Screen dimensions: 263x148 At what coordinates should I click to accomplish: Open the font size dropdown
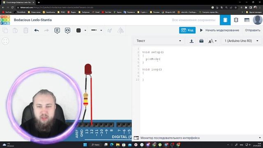212,41
